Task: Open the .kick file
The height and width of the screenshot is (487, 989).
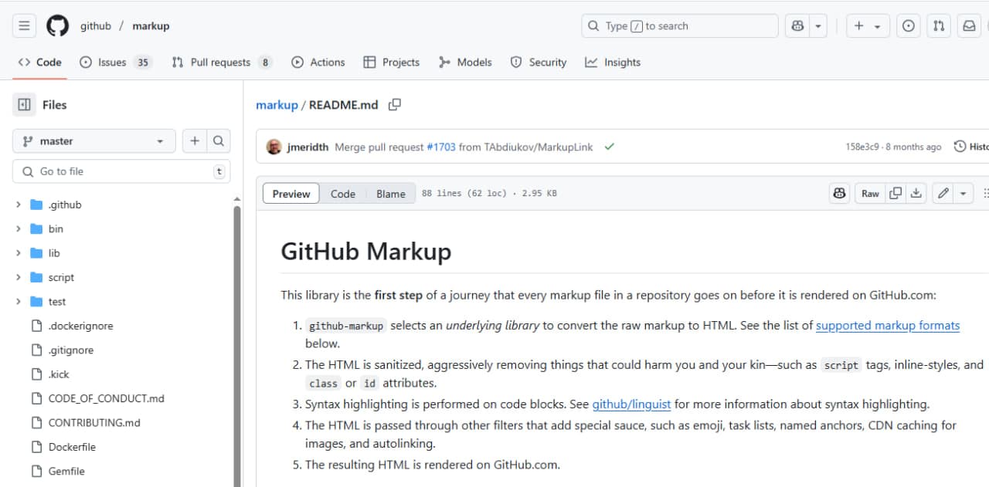Action: coord(59,374)
